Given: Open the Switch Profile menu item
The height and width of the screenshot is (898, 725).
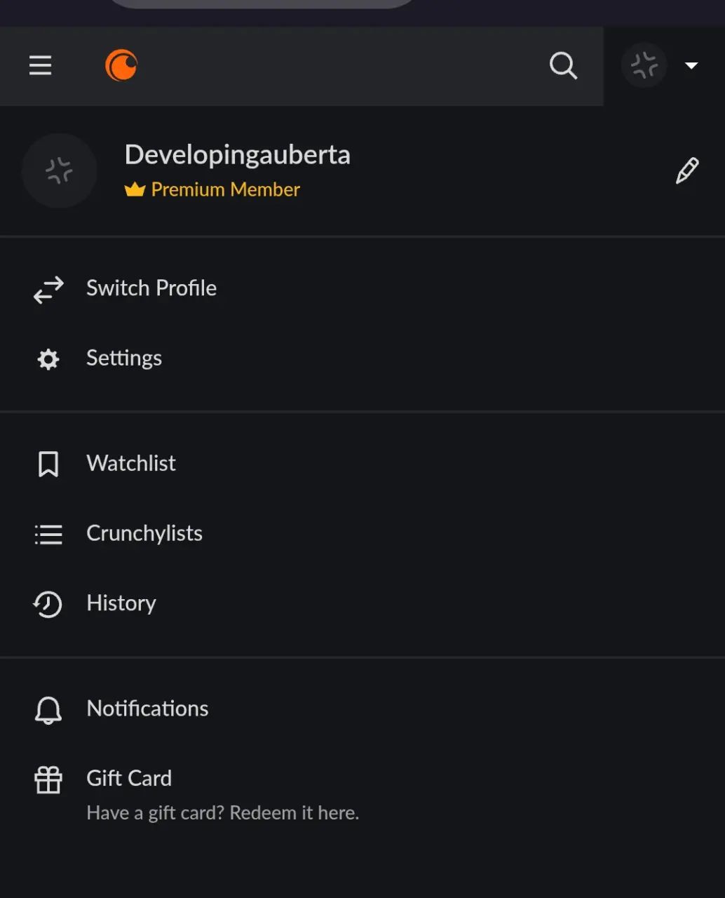Looking at the screenshot, I should [362, 288].
